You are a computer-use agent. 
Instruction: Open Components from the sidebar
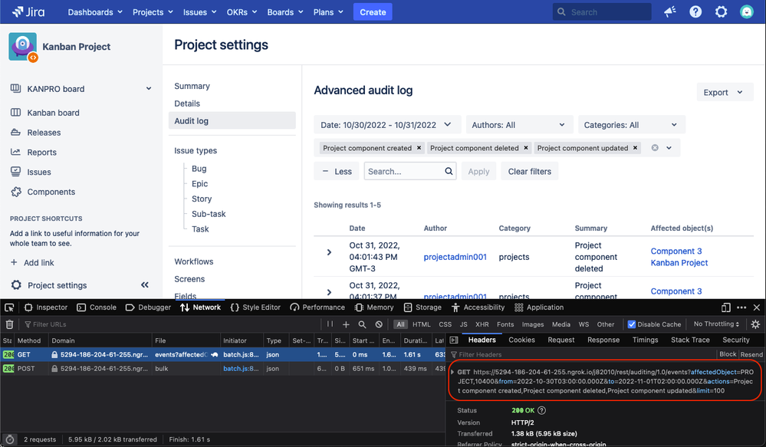tap(50, 192)
